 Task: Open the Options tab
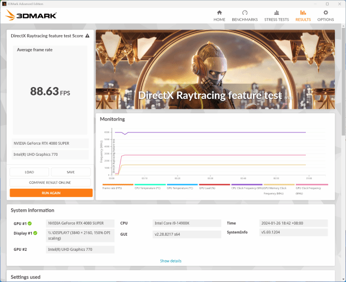pos(325,16)
